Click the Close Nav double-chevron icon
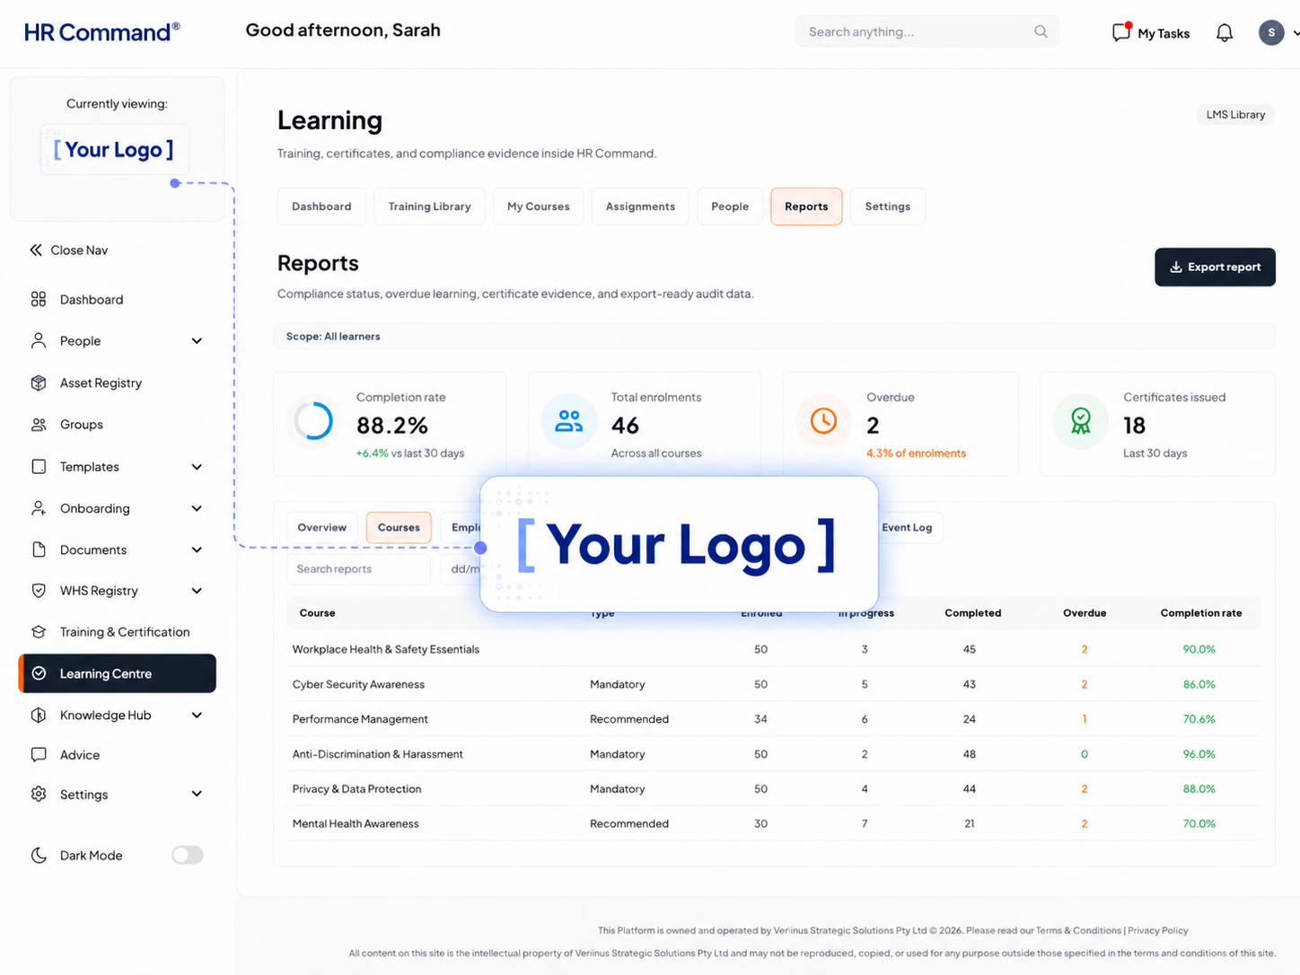 [36, 250]
